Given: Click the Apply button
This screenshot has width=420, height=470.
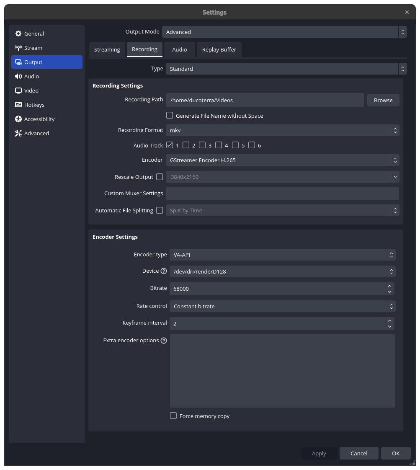Looking at the screenshot, I should pos(319,453).
